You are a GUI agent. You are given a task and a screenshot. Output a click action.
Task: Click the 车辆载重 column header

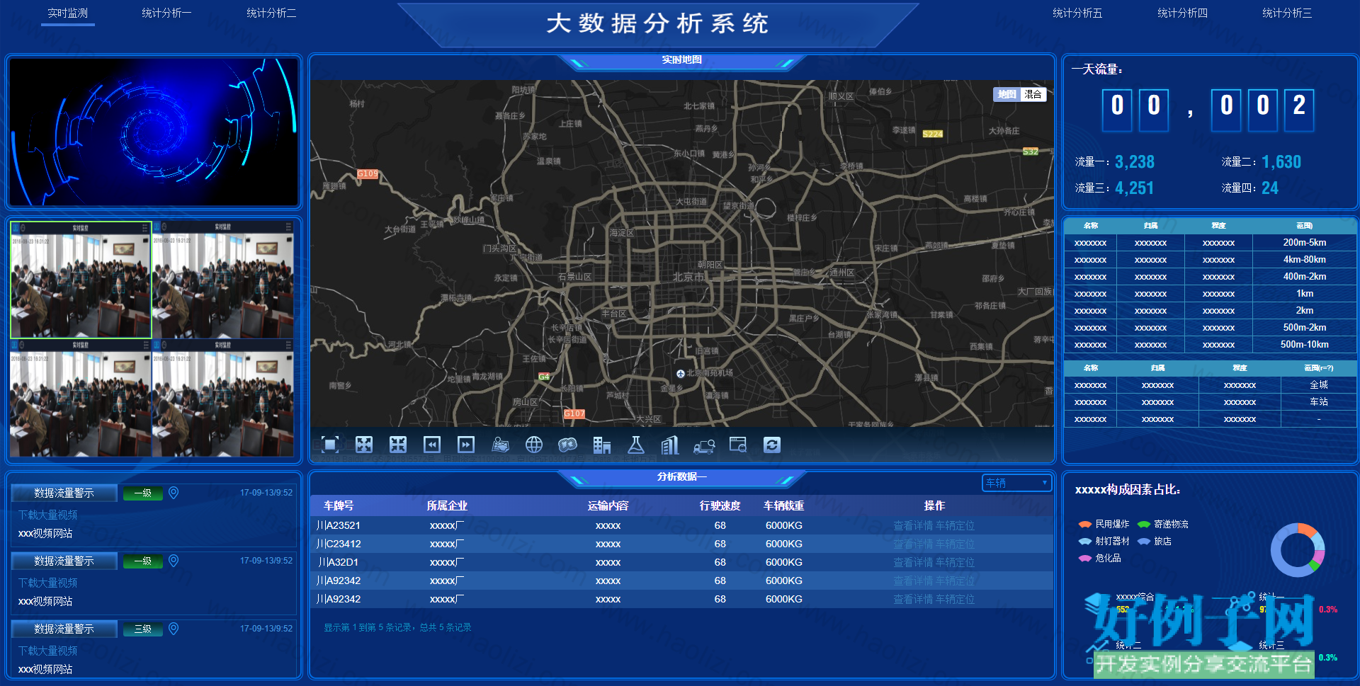[x=783, y=505]
